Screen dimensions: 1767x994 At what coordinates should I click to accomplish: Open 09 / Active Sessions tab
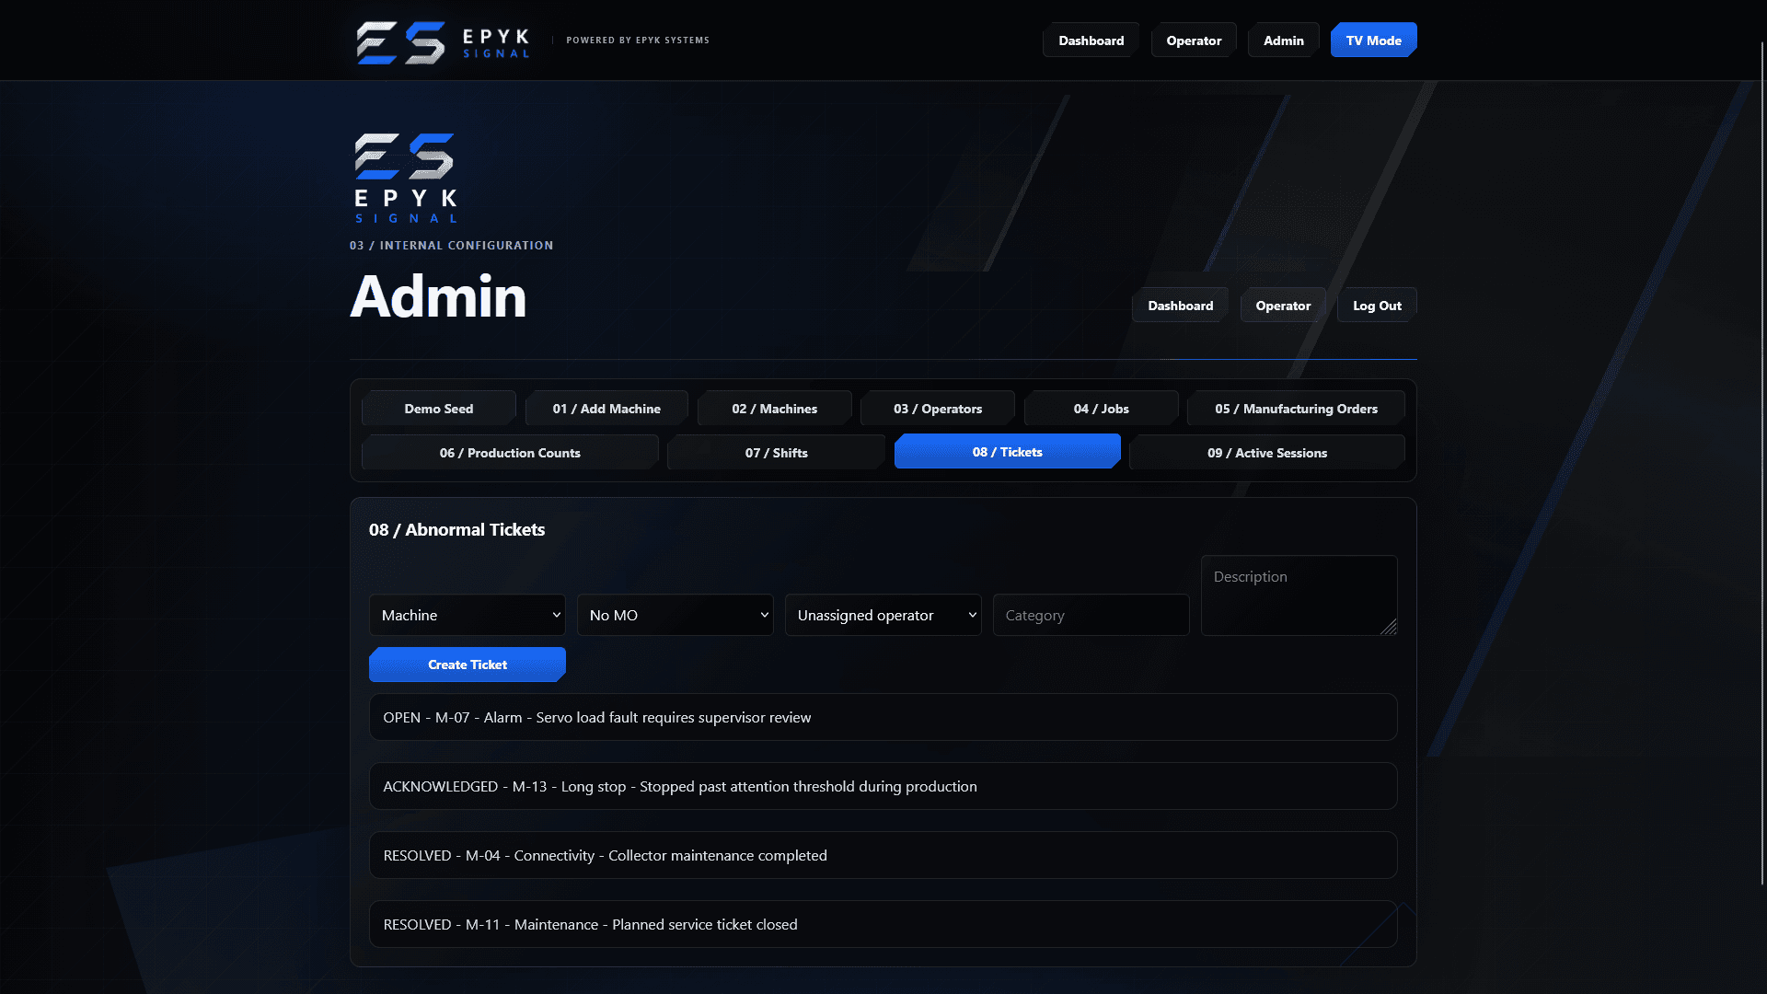click(1267, 453)
